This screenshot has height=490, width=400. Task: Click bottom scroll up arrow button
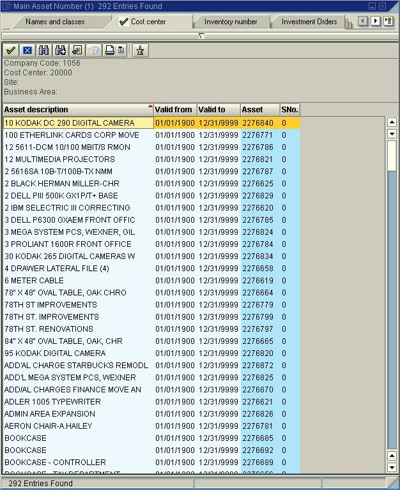tap(392, 456)
